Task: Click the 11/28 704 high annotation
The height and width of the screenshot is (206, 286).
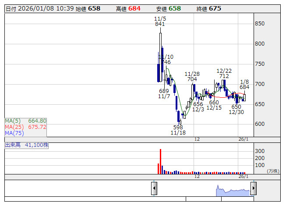Action: tap(192, 76)
